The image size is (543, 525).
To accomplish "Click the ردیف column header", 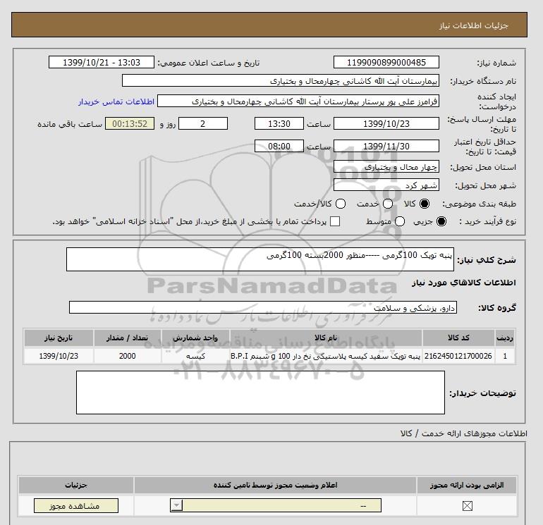I will (x=504, y=338).
